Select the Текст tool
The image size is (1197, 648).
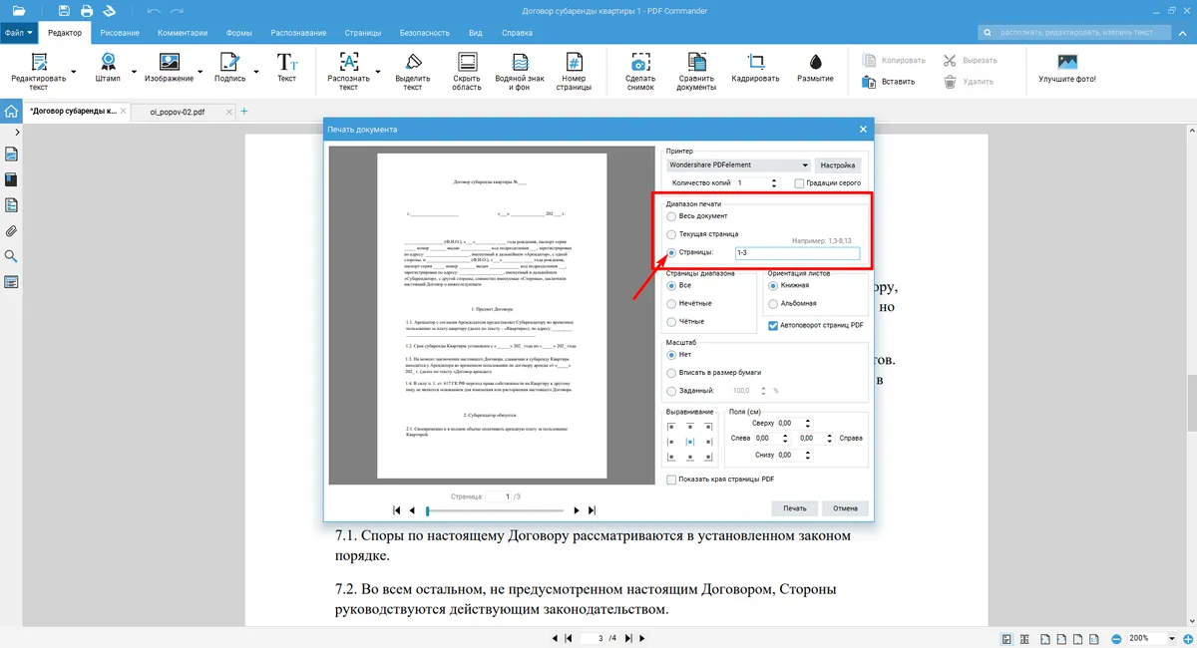[286, 68]
